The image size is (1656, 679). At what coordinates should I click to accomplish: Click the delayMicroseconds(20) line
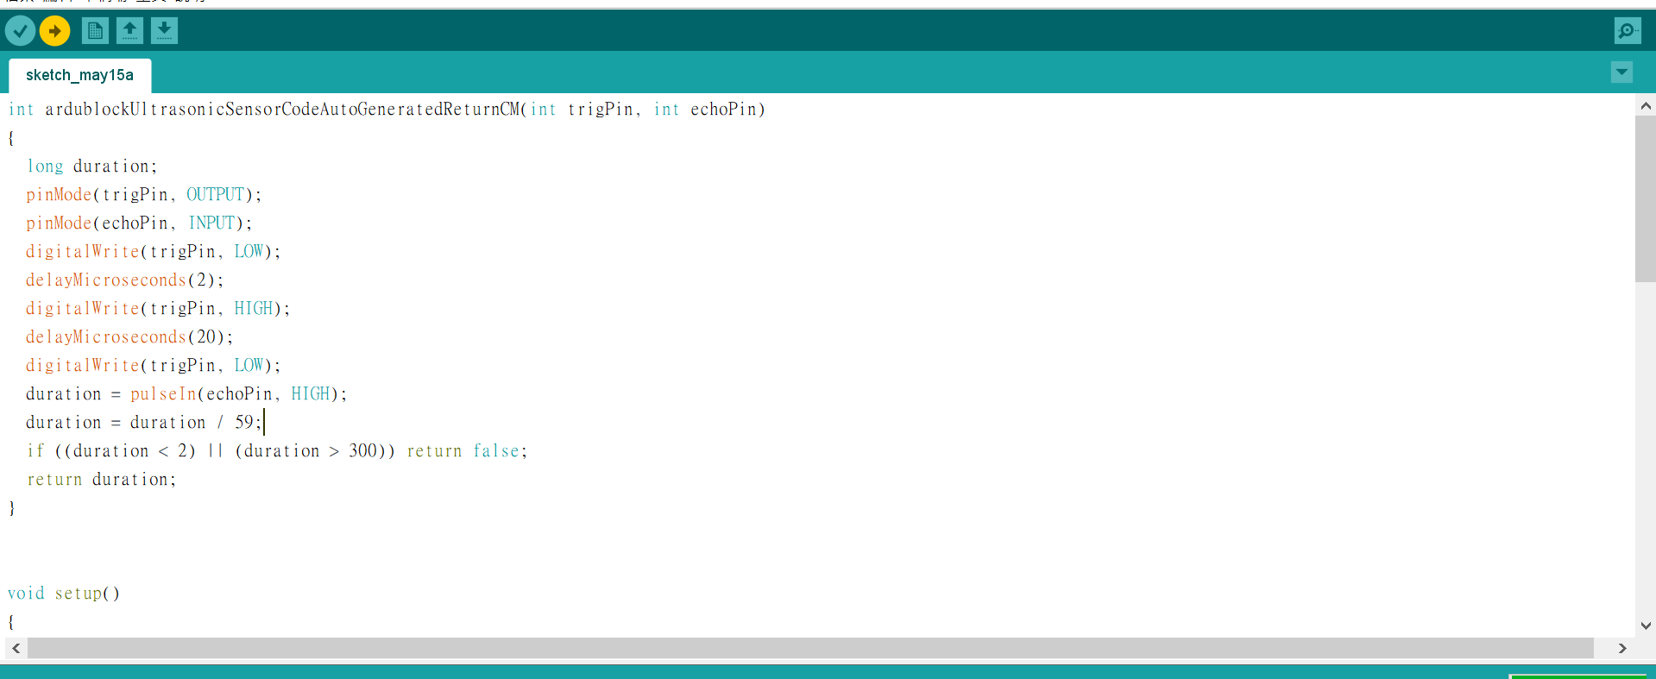point(129,337)
